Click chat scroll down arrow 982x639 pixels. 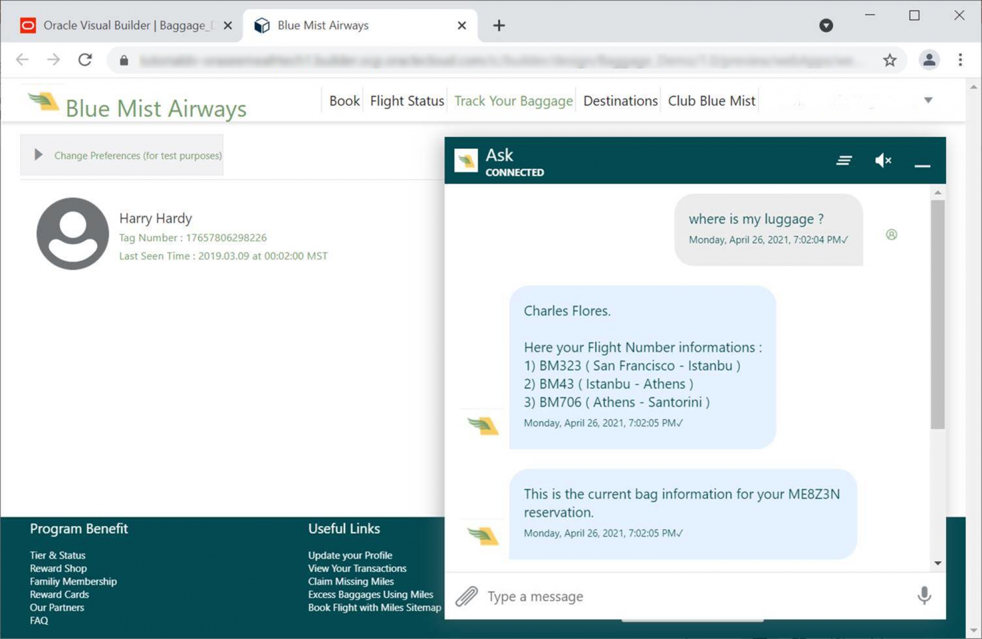coord(937,563)
